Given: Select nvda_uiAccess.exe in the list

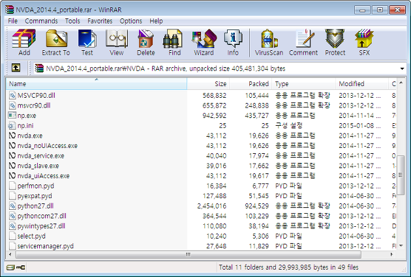Looking at the screenshot, I should coord(44,176).
